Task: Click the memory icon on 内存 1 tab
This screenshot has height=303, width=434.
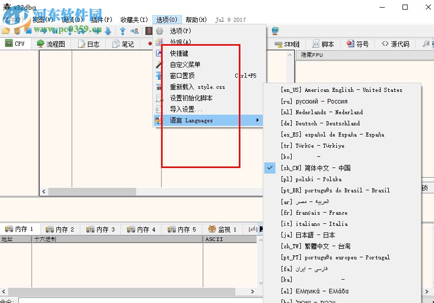Action: [9, 228]
